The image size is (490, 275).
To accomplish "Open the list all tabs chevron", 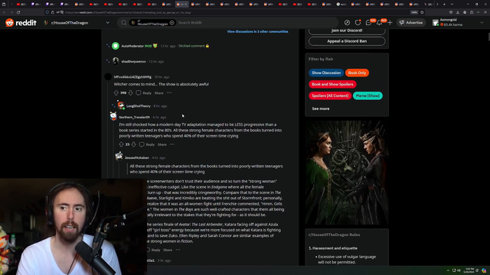I will pyautogui.click(x=452, y=5).
